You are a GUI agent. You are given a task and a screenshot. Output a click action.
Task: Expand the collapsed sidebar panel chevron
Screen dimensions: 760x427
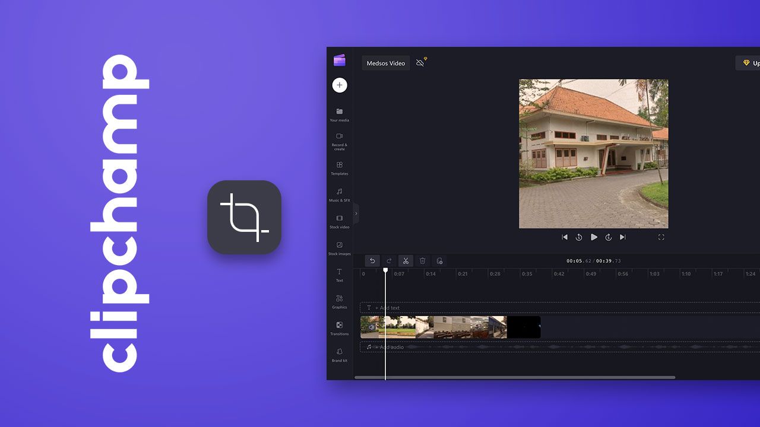pos(356,213)
